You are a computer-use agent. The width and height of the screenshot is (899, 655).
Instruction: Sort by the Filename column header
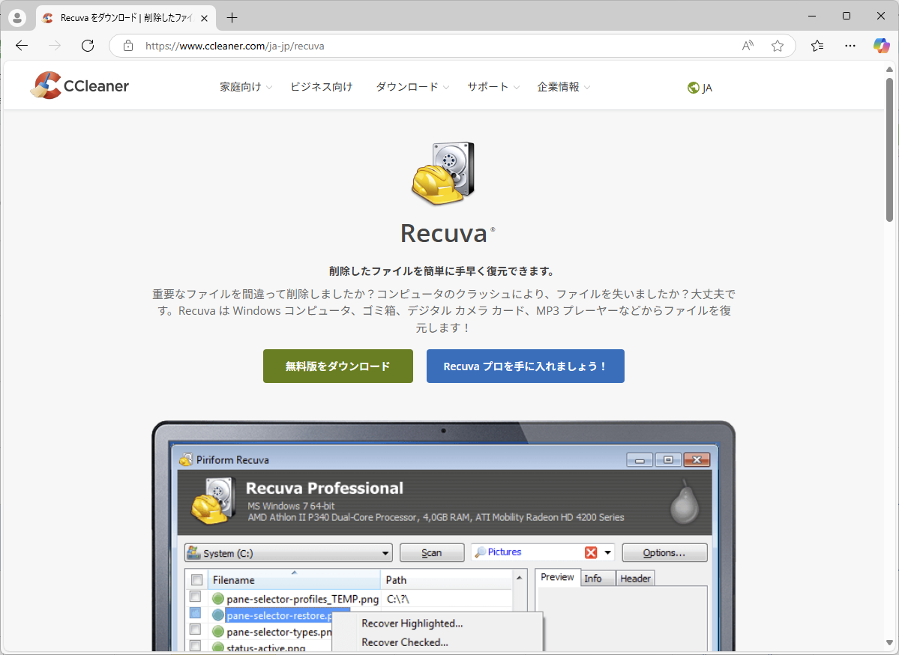pyautogui.click(x=294, y=579)
